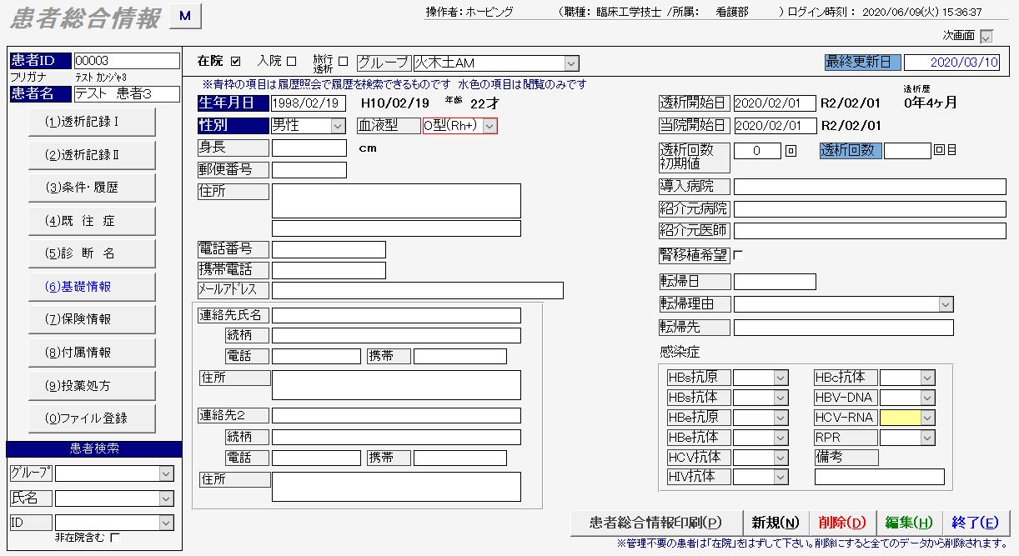The height and width of the screenshot is (556, 1019).
Task: Enable the 非在院含む checkbox
Action: pyautogui.click(x=115, y=538)
